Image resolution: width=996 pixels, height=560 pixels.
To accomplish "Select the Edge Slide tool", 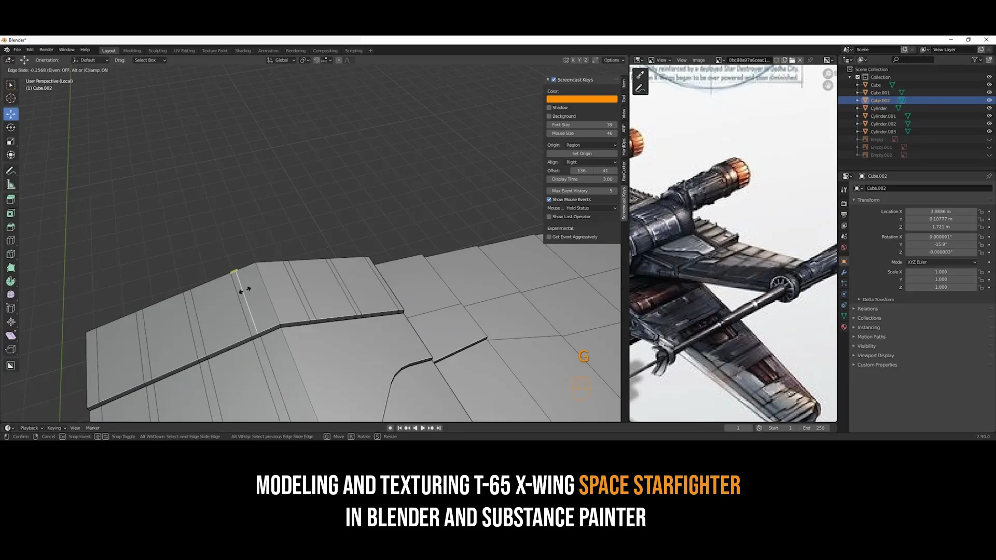I will click(11, 309).
